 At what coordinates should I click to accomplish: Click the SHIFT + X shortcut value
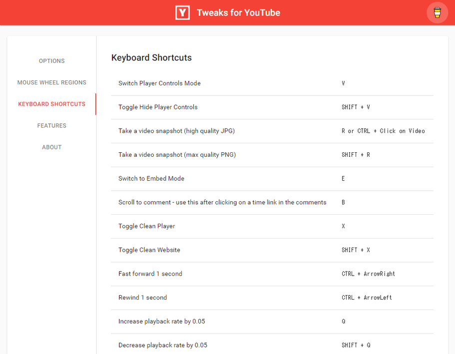pyautogui.click(x=356, y=250)
